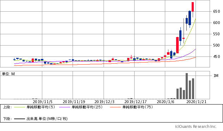
Task: Click the 500 price axis label
Action: (x=216, y=45)
